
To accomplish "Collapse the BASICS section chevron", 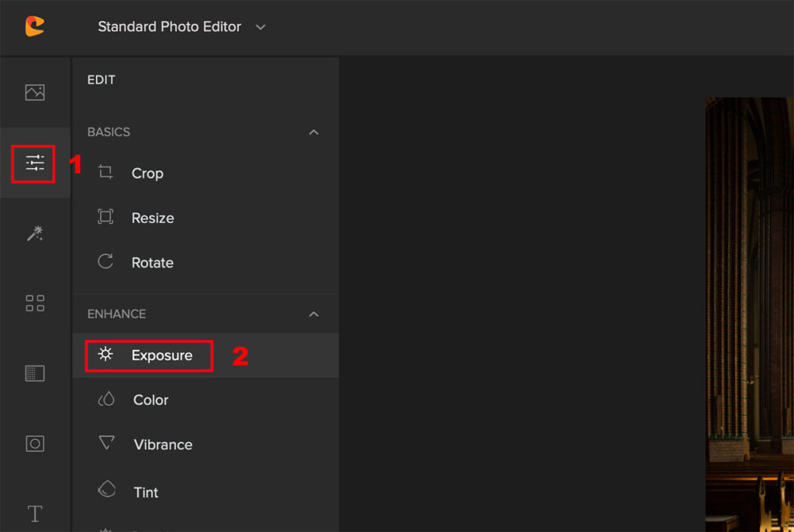I will tap(314, 132).
